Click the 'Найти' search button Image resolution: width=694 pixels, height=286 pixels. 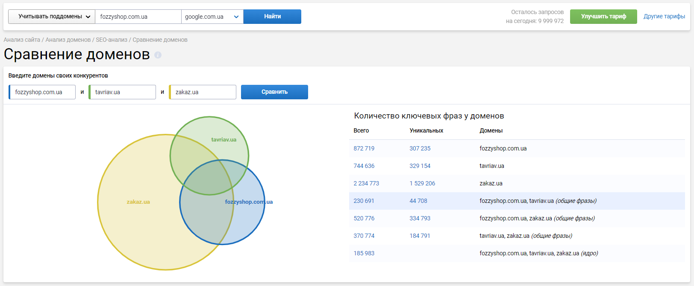click(272, 17)
